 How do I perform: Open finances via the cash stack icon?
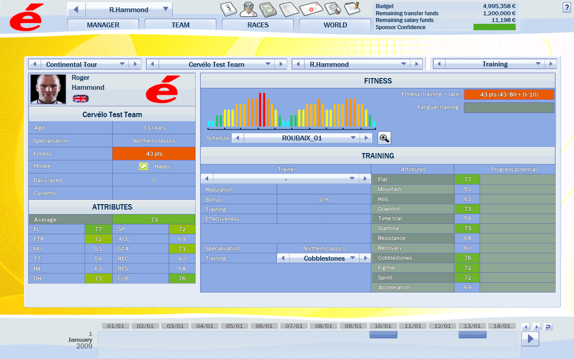268,9
